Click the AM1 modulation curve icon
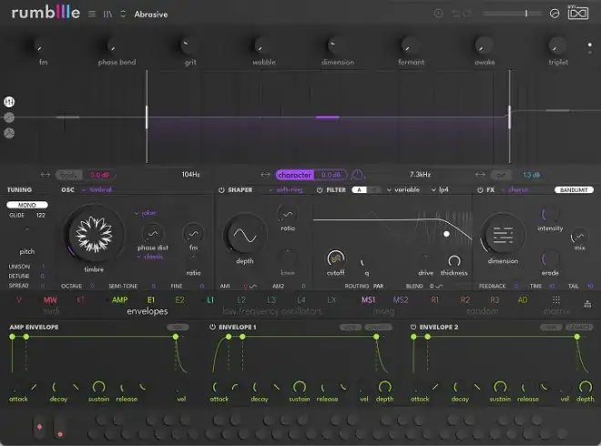This screenshot has height=446, width=601. click(252, 286)
